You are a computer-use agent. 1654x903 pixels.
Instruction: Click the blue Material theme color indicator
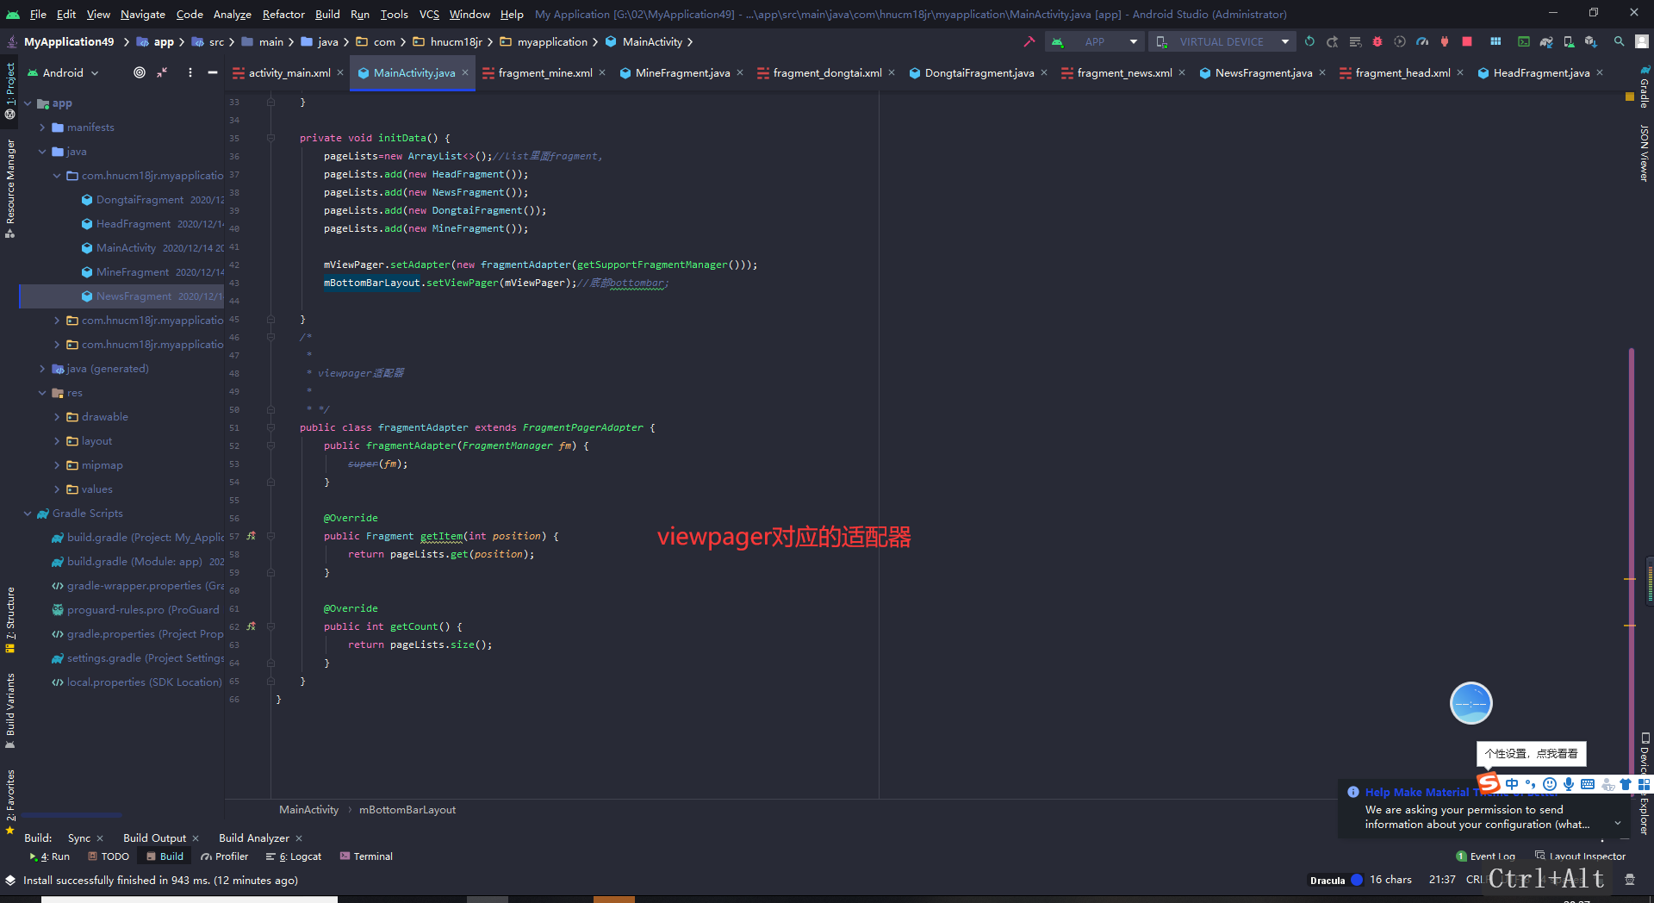pos(1357,880)
